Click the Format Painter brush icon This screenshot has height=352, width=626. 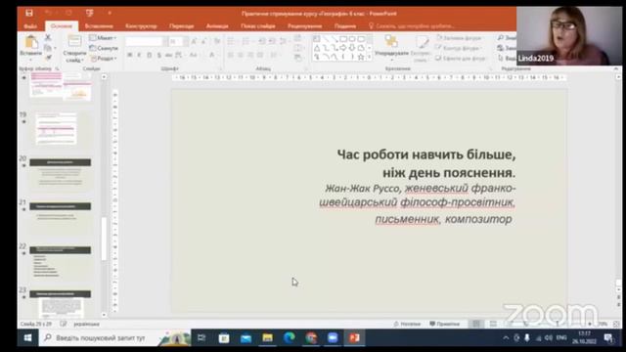48,58
